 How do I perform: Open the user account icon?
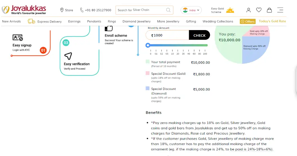248,10
